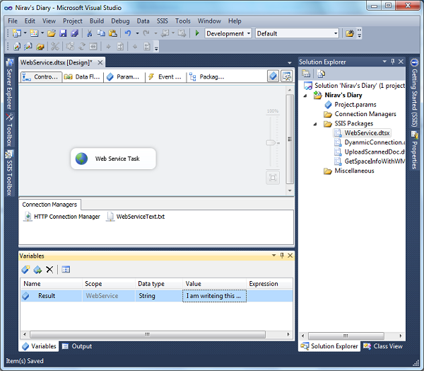The image size is (424, 371).
Task: Toggle the Variables window button in designer toolbar
Action: click(273, 76)
